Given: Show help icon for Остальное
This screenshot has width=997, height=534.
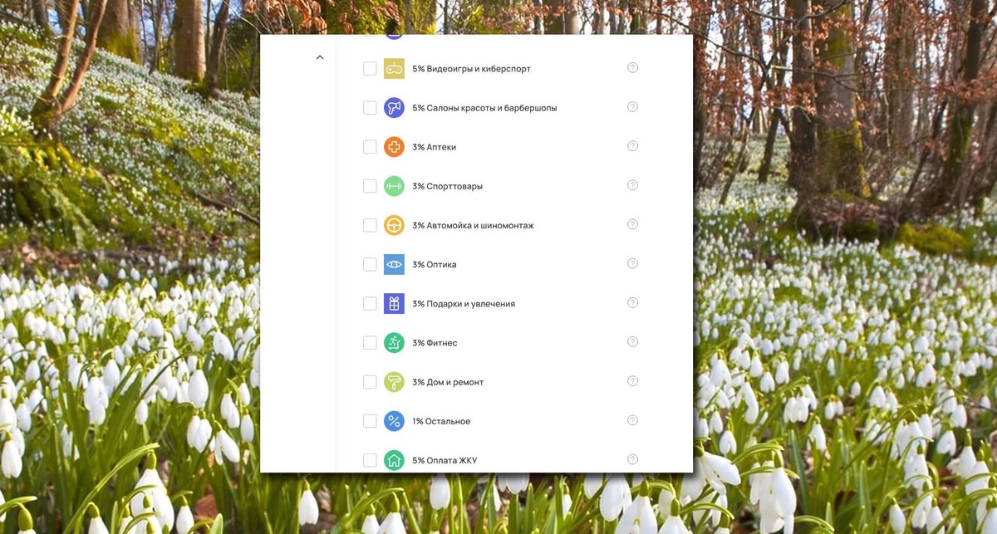Looking at the screenshot, I should pyautogui.click(x=632, y=420).
